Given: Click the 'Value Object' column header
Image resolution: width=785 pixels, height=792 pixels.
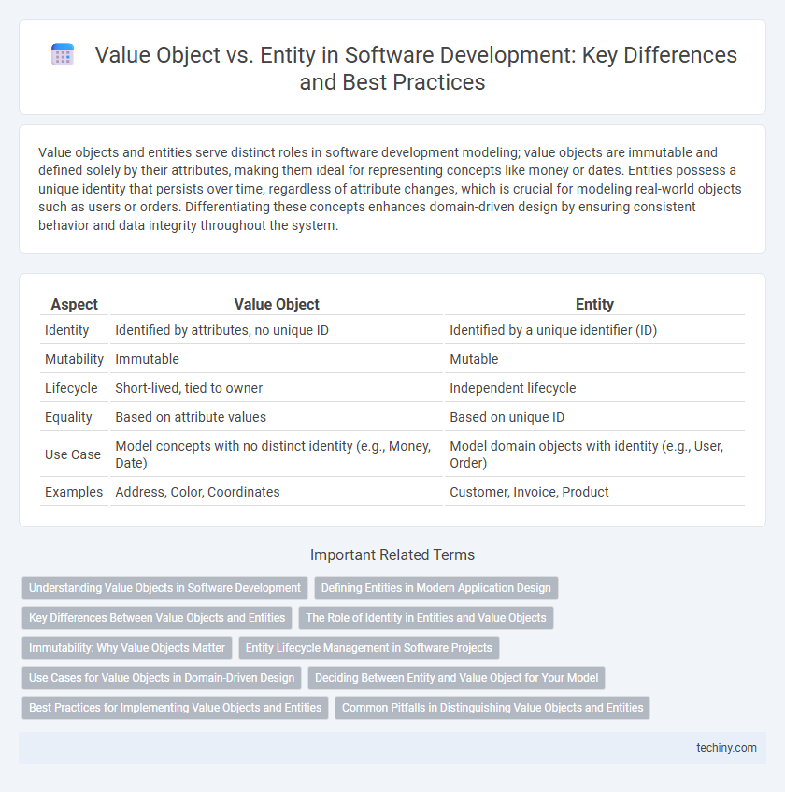Looking at the screenshot, I should 277,305.
